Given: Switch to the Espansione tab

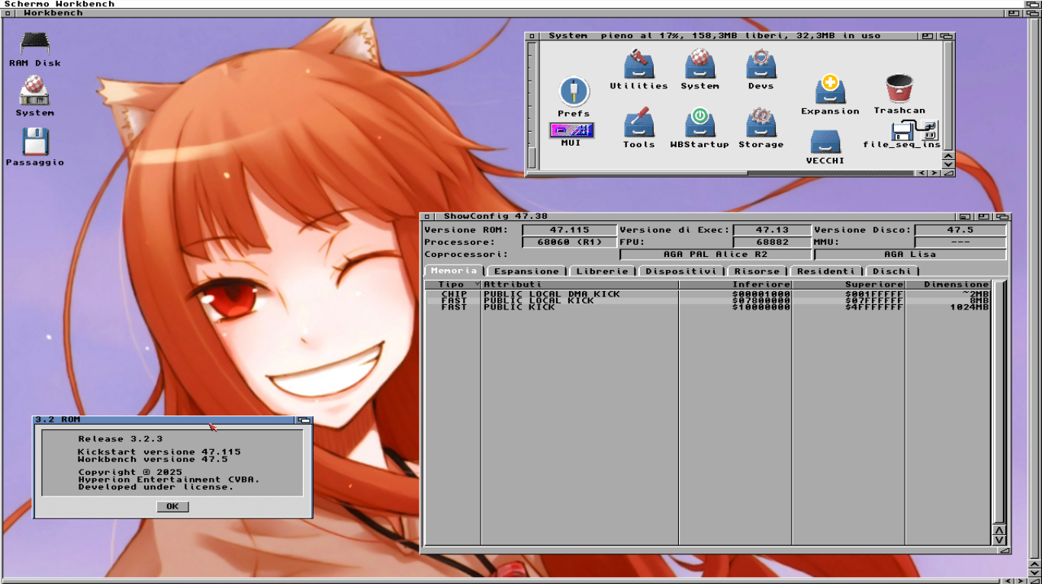Looking at the screenshot, I should [526, 271].
